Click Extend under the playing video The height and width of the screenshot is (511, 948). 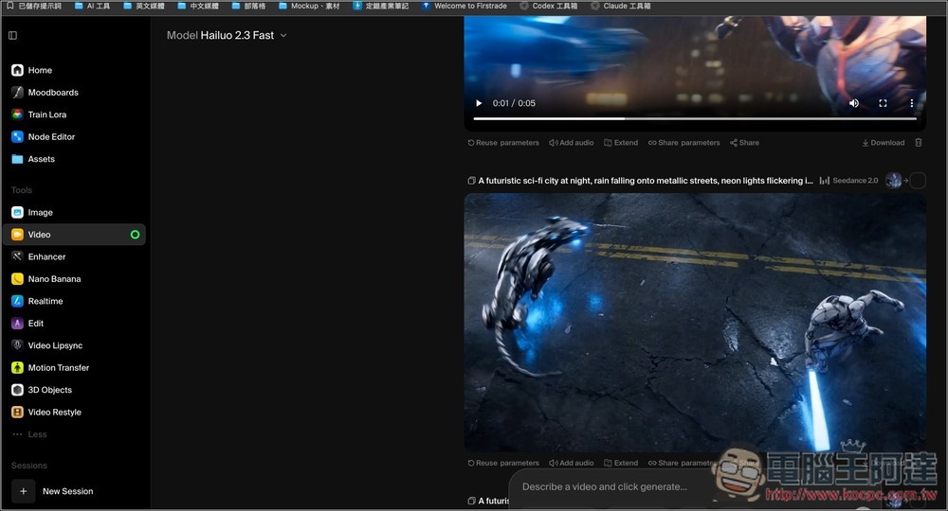click(621, 143)
